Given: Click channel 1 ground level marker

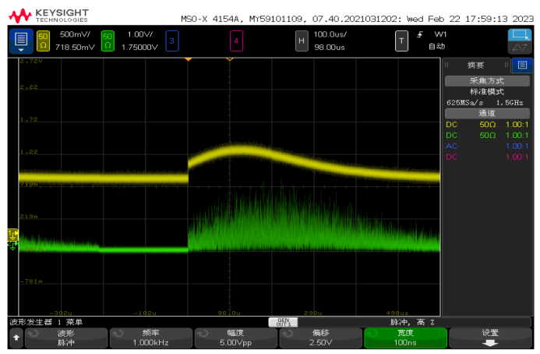Looking at the screenshot, I should click(12, 234).
